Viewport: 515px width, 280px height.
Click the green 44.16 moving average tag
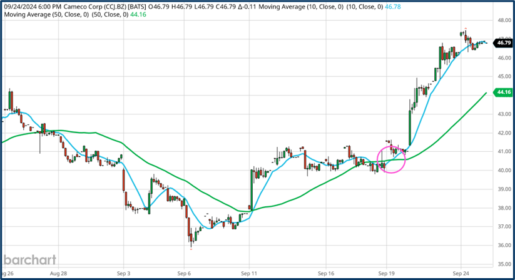[x=503, y=92]
